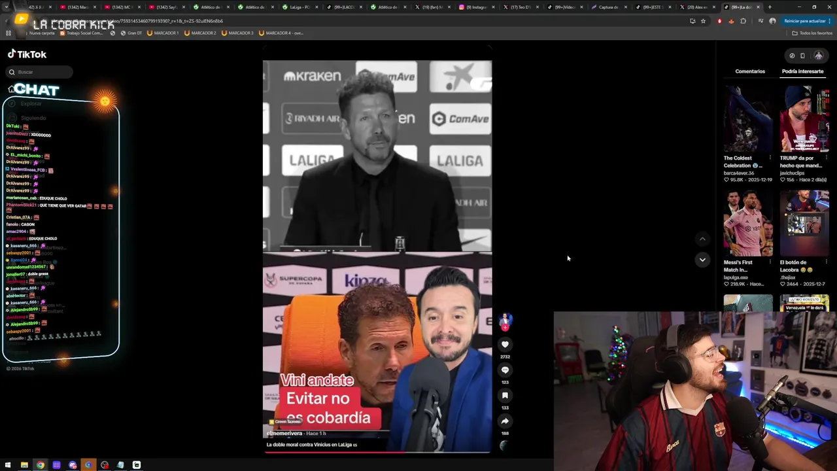Screen dimensions: 837x471
Task: Open more options on The Coldest Celebration card
Action: [x=770, y=158]
